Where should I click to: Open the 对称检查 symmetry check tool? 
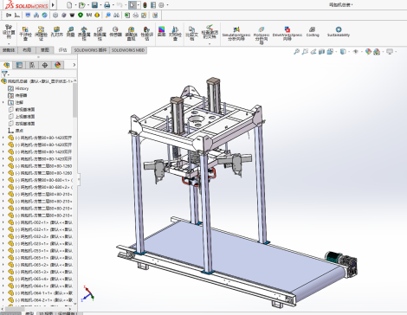175,34
